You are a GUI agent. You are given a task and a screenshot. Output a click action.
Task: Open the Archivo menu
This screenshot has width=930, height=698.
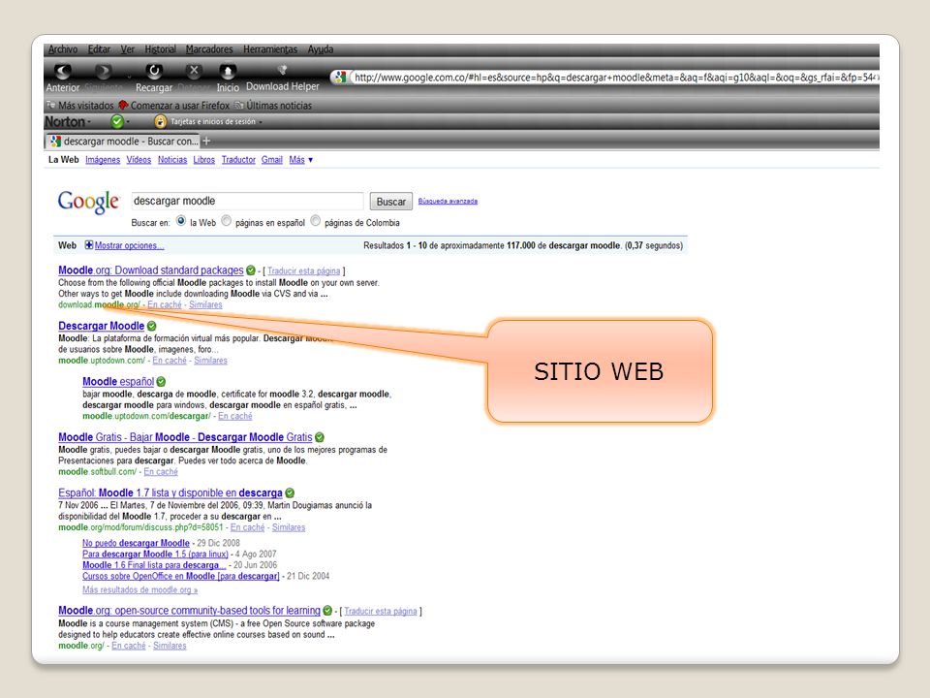point(63,49)
